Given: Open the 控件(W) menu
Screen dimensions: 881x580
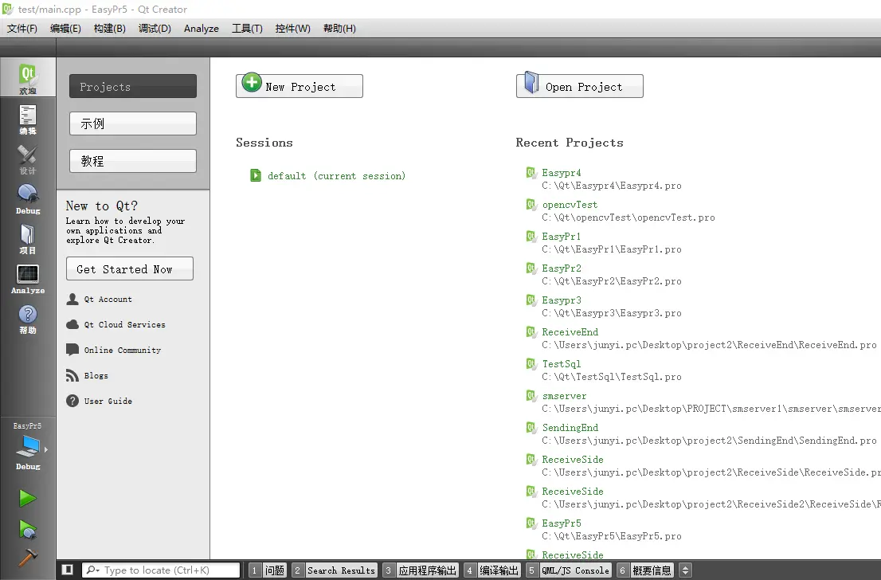Looking at the screenshot, I should point(292,28).
